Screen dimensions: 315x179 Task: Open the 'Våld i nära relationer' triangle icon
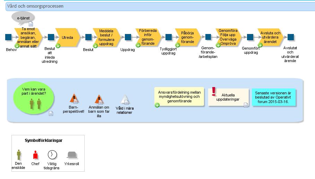(125, 100)
